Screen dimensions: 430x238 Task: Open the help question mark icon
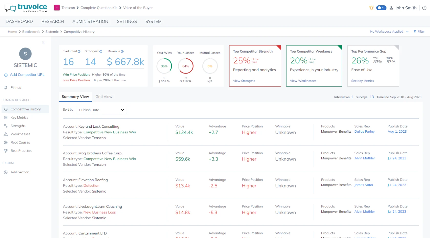[424, 8]
